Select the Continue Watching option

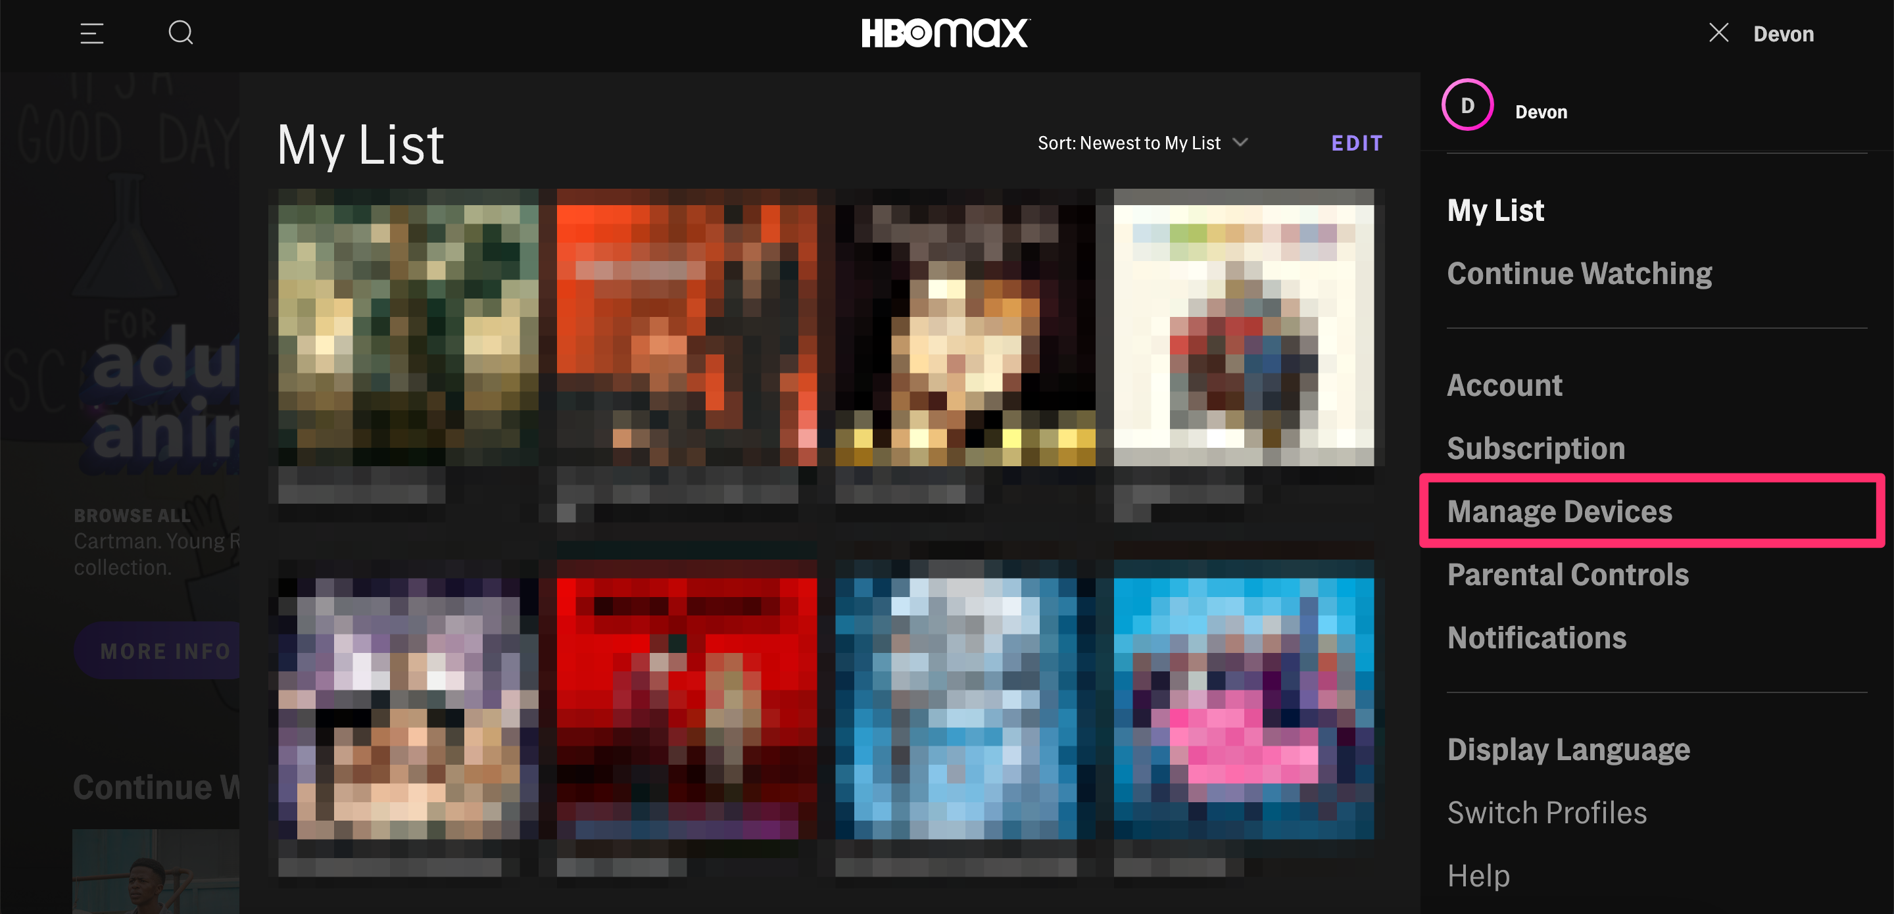coord(1579,273)
